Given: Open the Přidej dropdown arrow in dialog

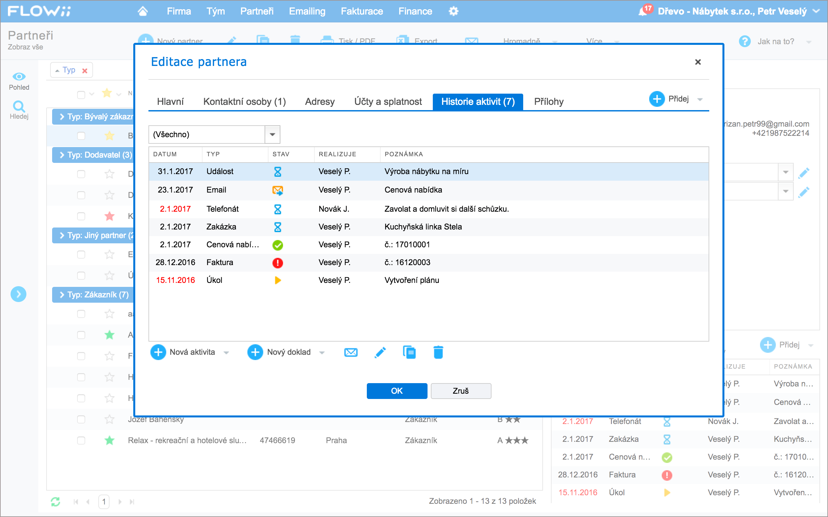Looking at the screenshot, I should click(x=700, y=100).
